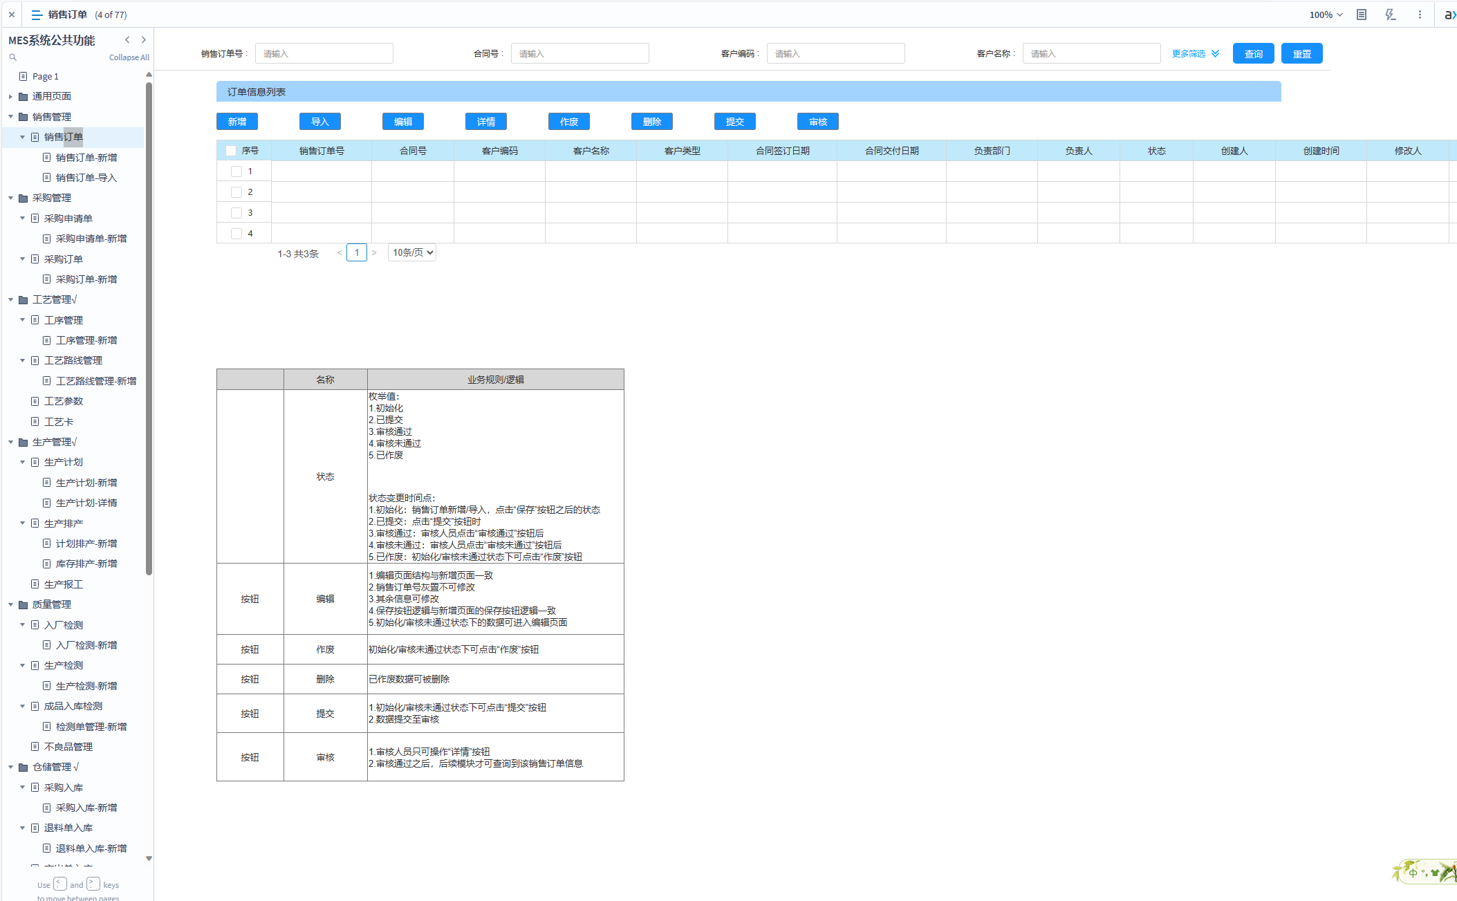
Task: Open the 100% zoom dropdown
Action: tap(1326, 15)
